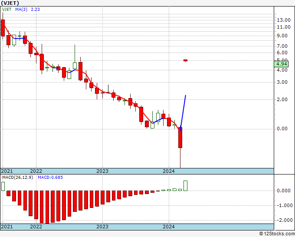Select 2024 on the price chart time axis
Screen dimensions: 295x237
[169, 171]
